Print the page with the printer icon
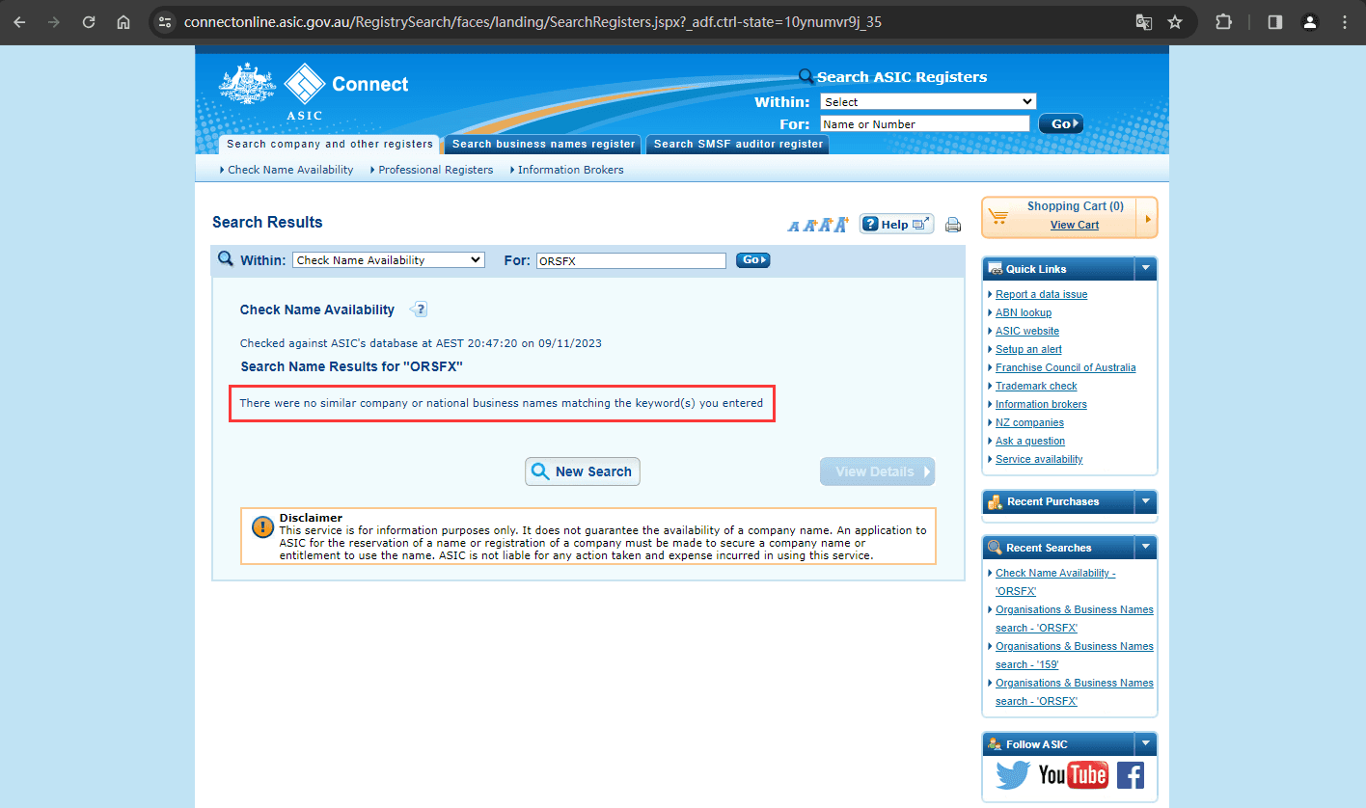Screen dimensions: 1366x808 (x=953, y=225)
